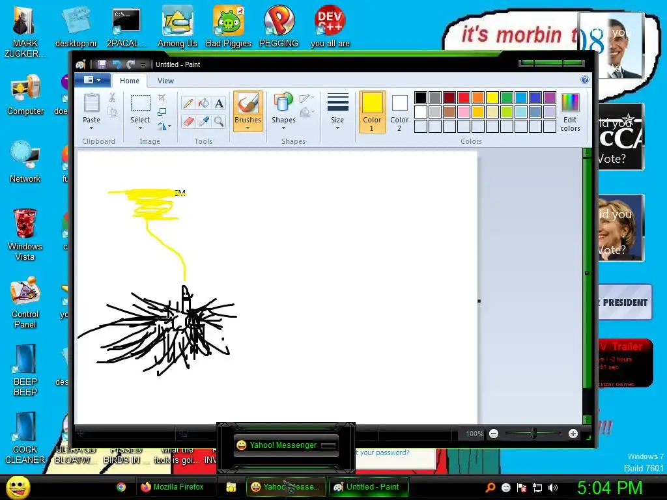Click the Paste clipboard icon
Viewport: 667px width, 500px height.
coord(91,104)
